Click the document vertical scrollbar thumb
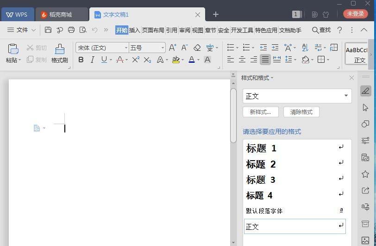Screen dimensions: 376x246 pyautogui.click(x=233, y=116)
